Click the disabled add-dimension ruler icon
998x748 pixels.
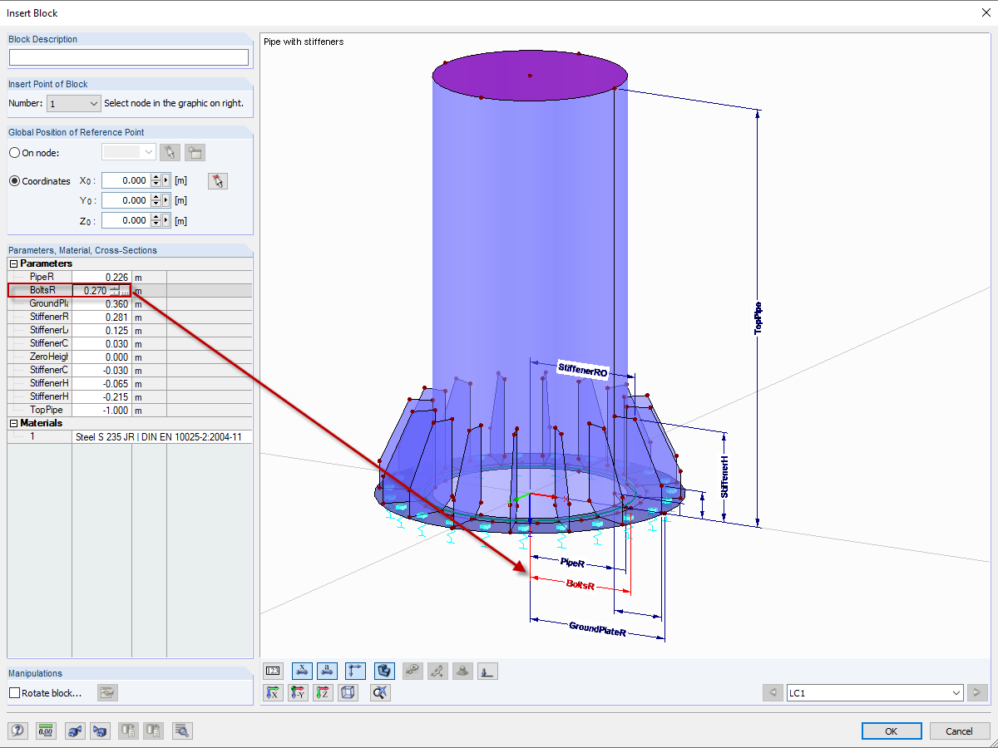437,671
